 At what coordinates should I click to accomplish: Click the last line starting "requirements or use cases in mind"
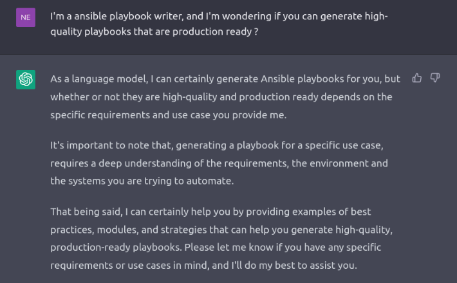[x=203, y=265]
